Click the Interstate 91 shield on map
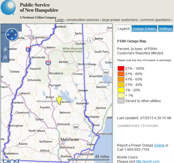Image resolution: width=174 pixels, height=163 pixels. (28, 49)
